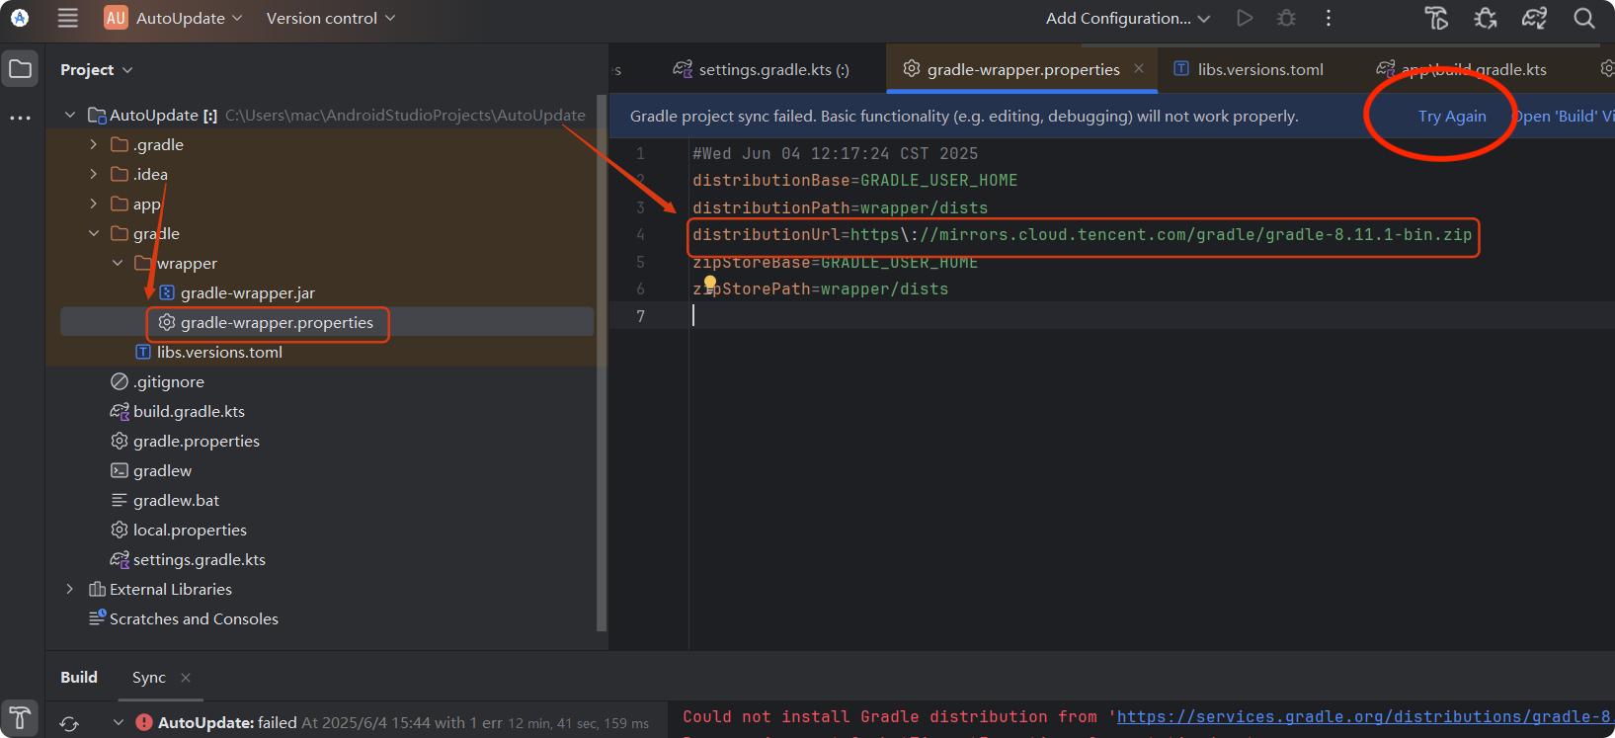
Task: Select gradle-wrapper.jar in the tree
Action: (248, 292)
